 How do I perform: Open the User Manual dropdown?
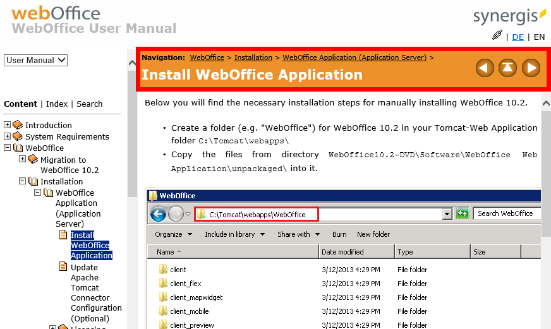click(36, 61)
